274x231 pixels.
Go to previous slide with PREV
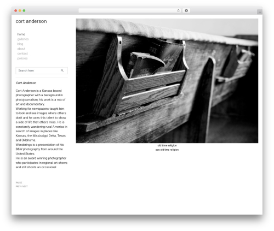point(18,186)
